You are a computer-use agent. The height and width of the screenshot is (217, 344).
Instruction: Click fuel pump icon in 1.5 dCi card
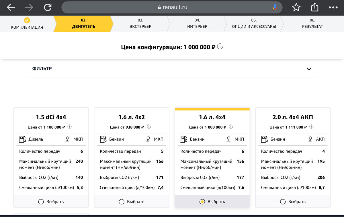point(22,139)
